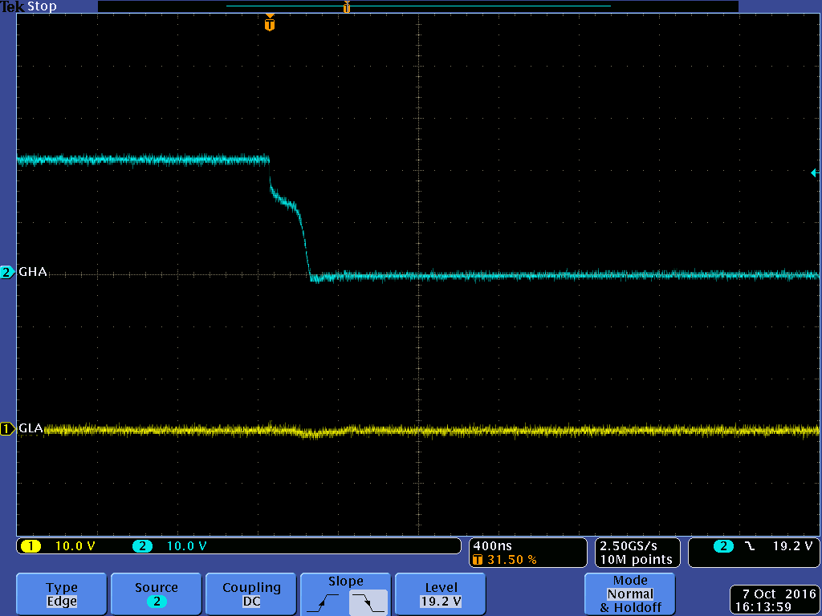Click the orange trigger position marker
The image size is (822, 616).
[269, 23]
